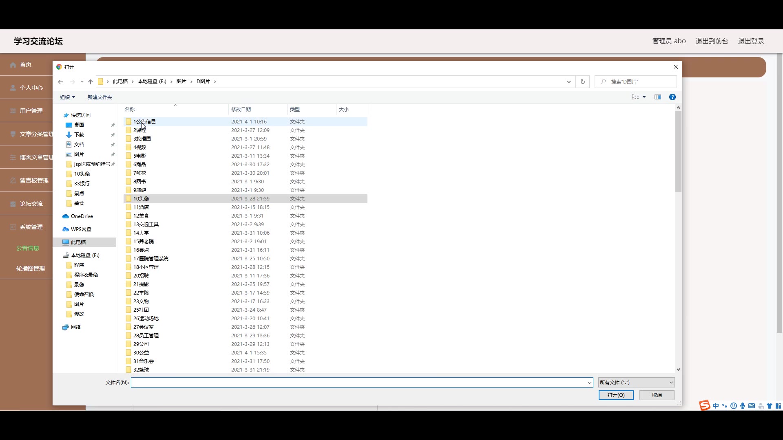The height and width of the screenshot is (440, 783).
Task: Click Sogou microphone icon in tray
Action: [x=743, y=406]
